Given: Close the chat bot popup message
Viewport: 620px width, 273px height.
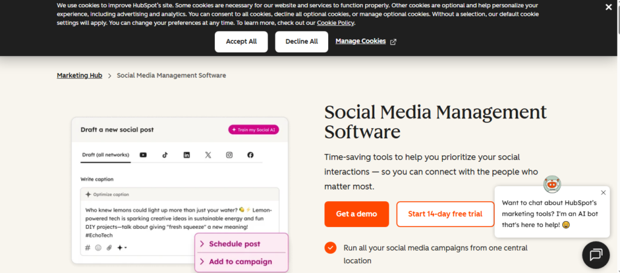Looking at the screenshot, I should click(x=603, y=193).
